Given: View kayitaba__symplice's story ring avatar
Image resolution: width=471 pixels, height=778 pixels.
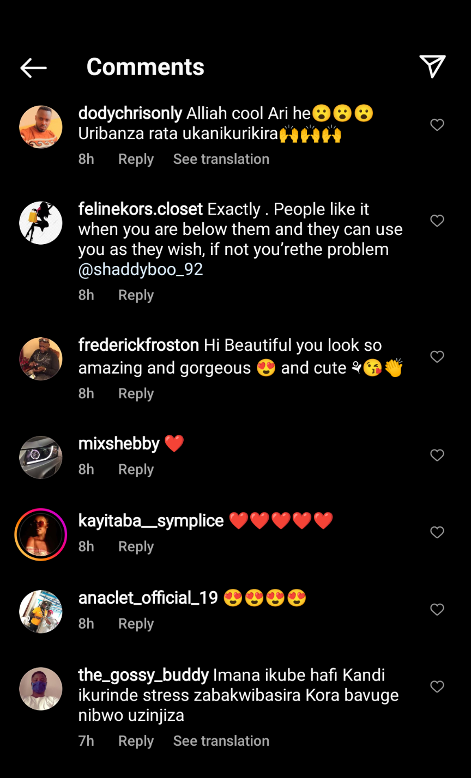Looking at the screenshot, I should (41, 534).
